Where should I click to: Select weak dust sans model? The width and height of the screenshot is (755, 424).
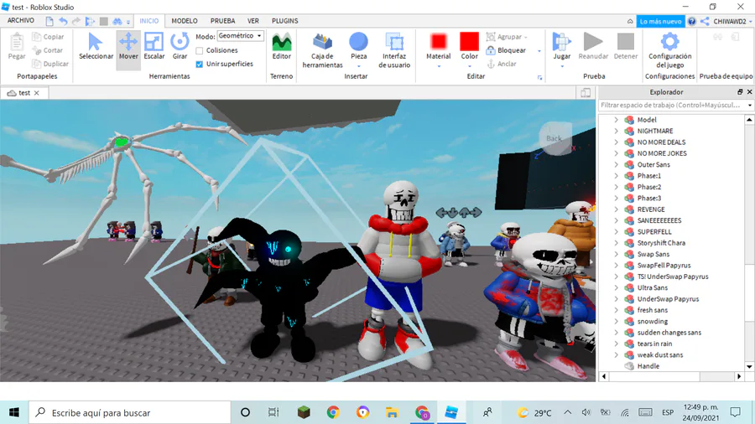point(660,354)
